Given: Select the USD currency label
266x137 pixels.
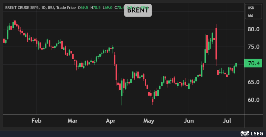Looking at the screenshot, I should tap(251, 8).
